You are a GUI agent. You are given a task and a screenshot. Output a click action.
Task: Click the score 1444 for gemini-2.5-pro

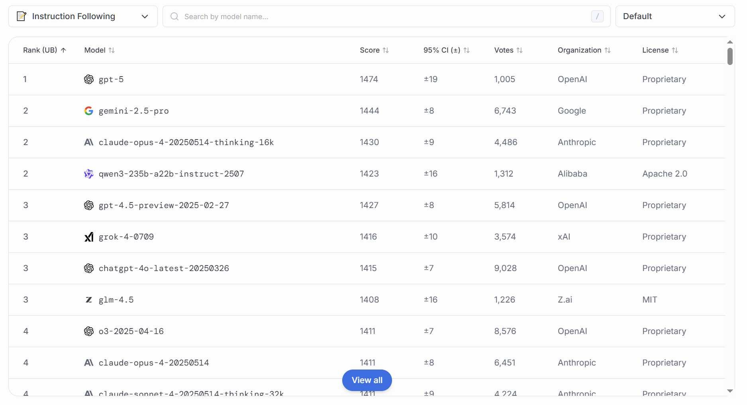369,111
